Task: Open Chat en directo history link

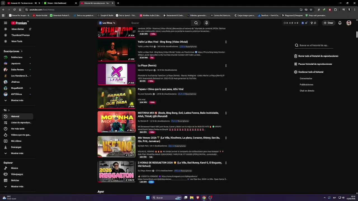Action: 307,91
